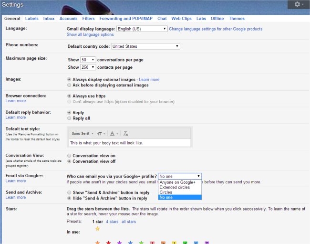Choose the 4 stars preset
This screenshot has width=310, height=244.
click(x=112, y=222)
